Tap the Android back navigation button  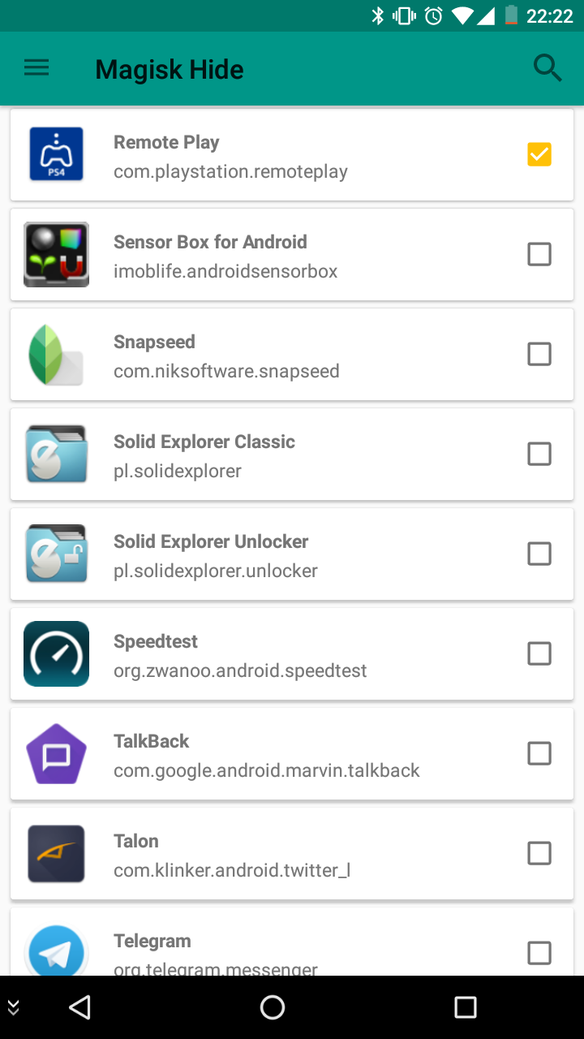click(79, 1007)
